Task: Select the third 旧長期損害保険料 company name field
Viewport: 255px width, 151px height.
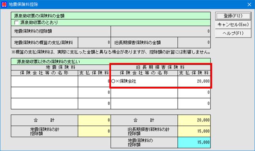Action: (x=144, y=104)
